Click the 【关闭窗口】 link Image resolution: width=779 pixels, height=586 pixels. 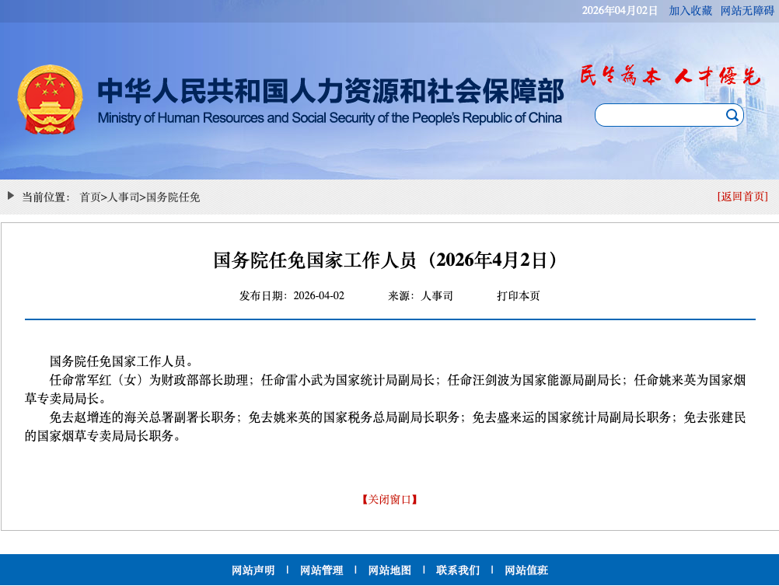point(389,500)
